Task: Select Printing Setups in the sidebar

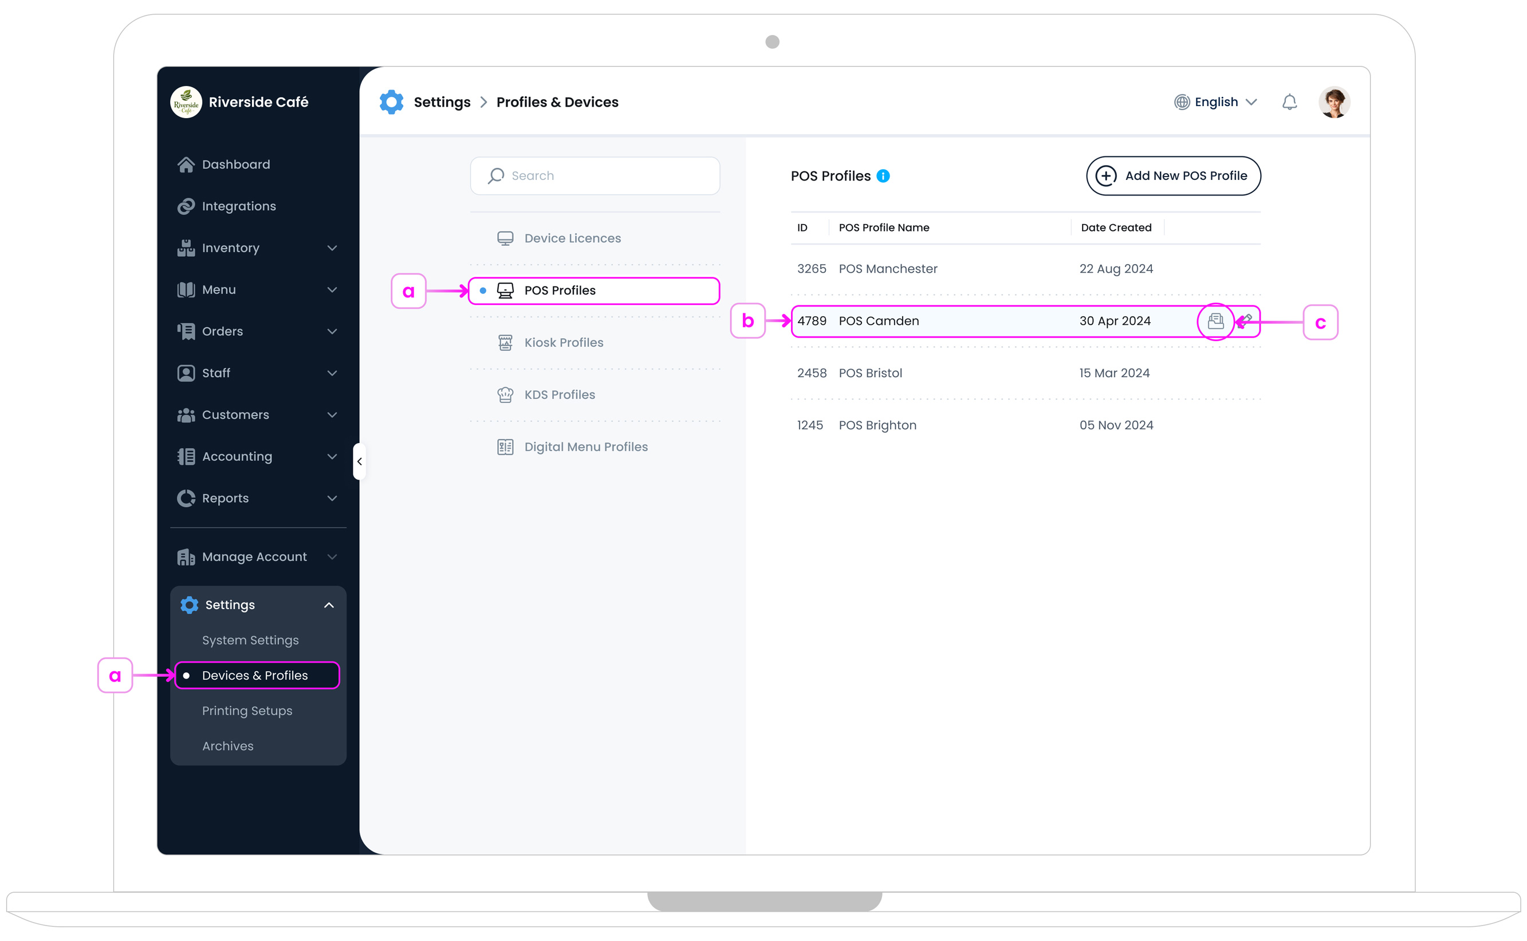Action: coord(247,710)
